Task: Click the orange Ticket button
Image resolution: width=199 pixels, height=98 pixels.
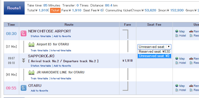Action: click(55, 10)
